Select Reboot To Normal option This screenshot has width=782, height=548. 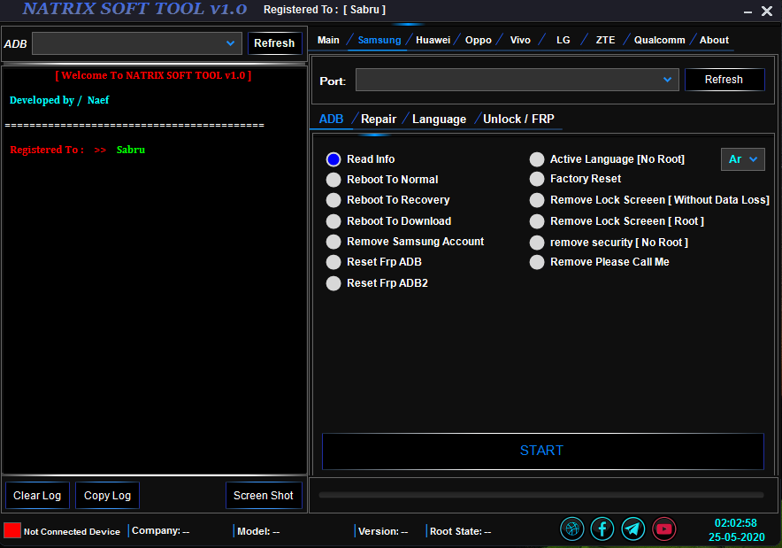coord(333,180)
